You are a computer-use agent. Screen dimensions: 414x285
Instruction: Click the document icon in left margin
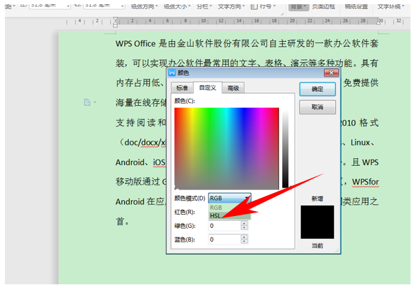click(87, 102)
